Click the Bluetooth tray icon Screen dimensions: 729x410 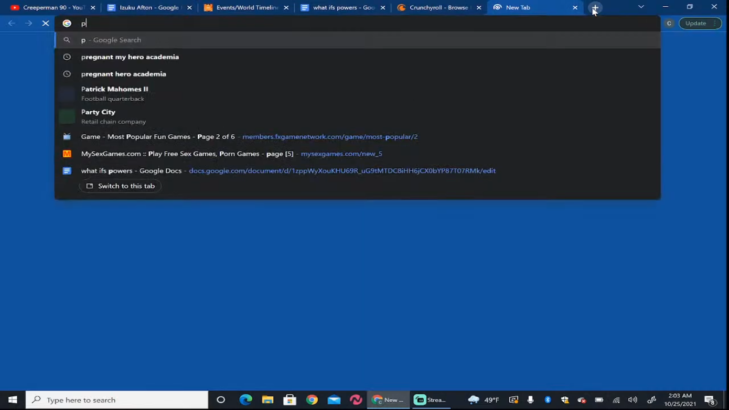(x=548, y=400)
